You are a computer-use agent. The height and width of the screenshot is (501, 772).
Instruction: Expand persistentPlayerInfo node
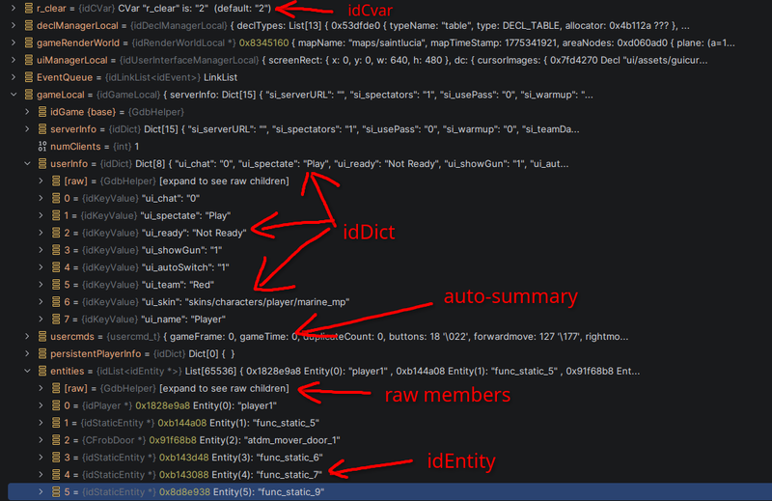(28, 353)
